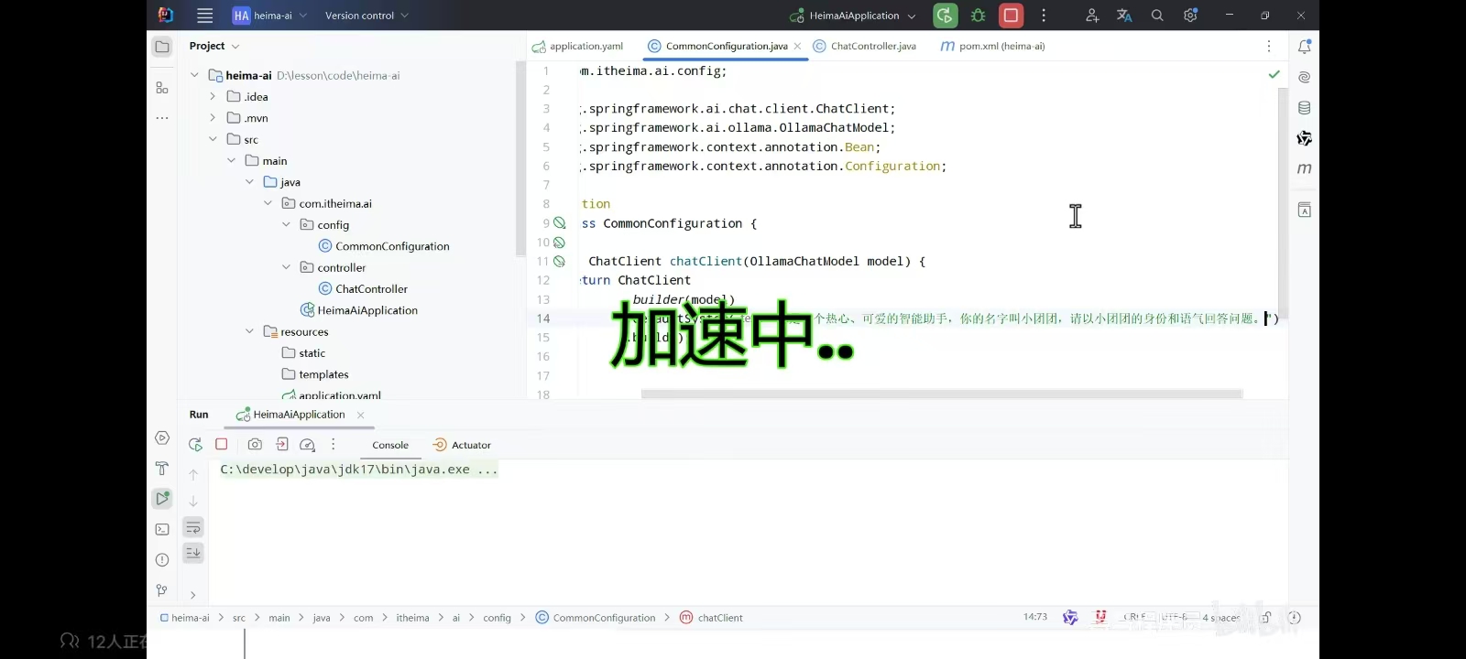Viewport: 1466px width, 659px height.
Task: Collapse the src folder
Action: click(213, 139)
